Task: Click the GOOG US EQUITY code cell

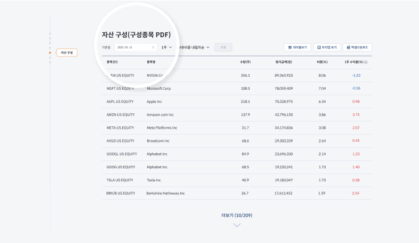Action: [120, 167]
